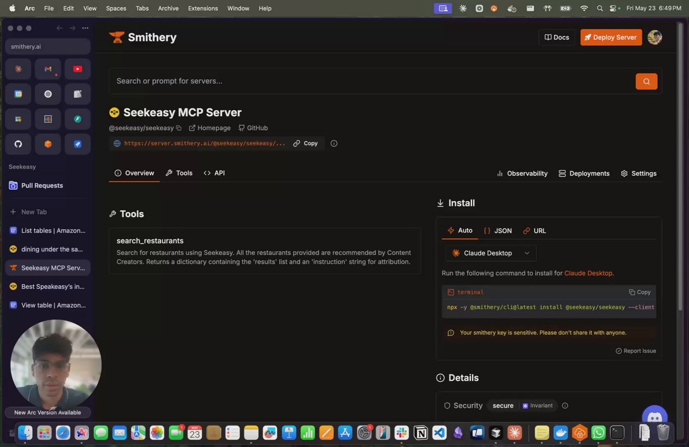Open the user profile avatar

(655, 37)
